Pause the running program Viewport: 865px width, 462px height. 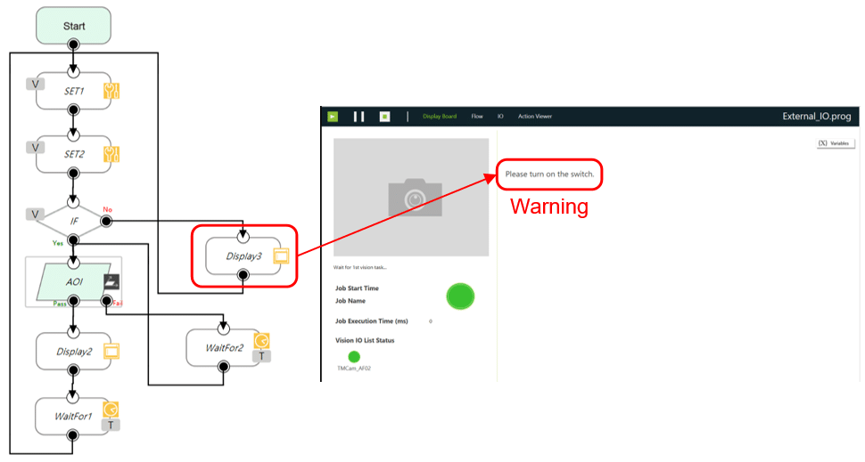[x=358, y=116]
